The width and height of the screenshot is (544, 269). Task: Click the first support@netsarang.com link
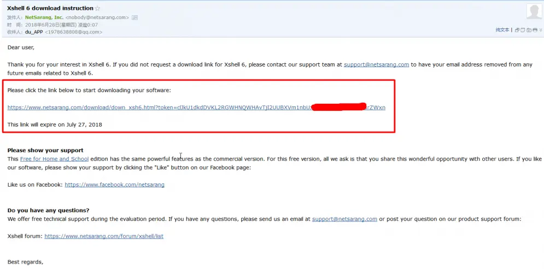pyautogui.click(x=376, y=64)
